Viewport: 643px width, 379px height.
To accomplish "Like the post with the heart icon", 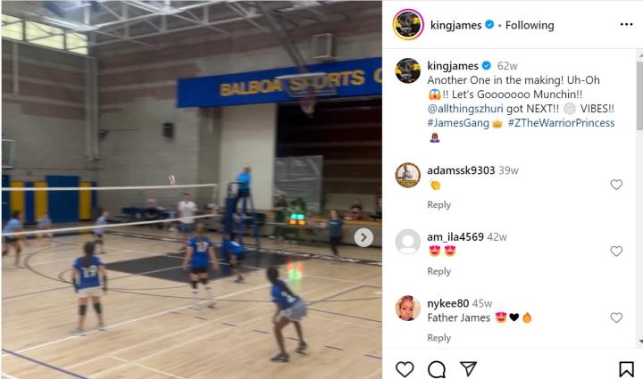I will [x=405, y=369].
